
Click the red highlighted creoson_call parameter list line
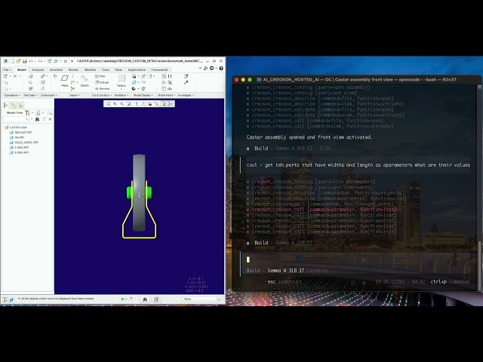click(321, 210)
